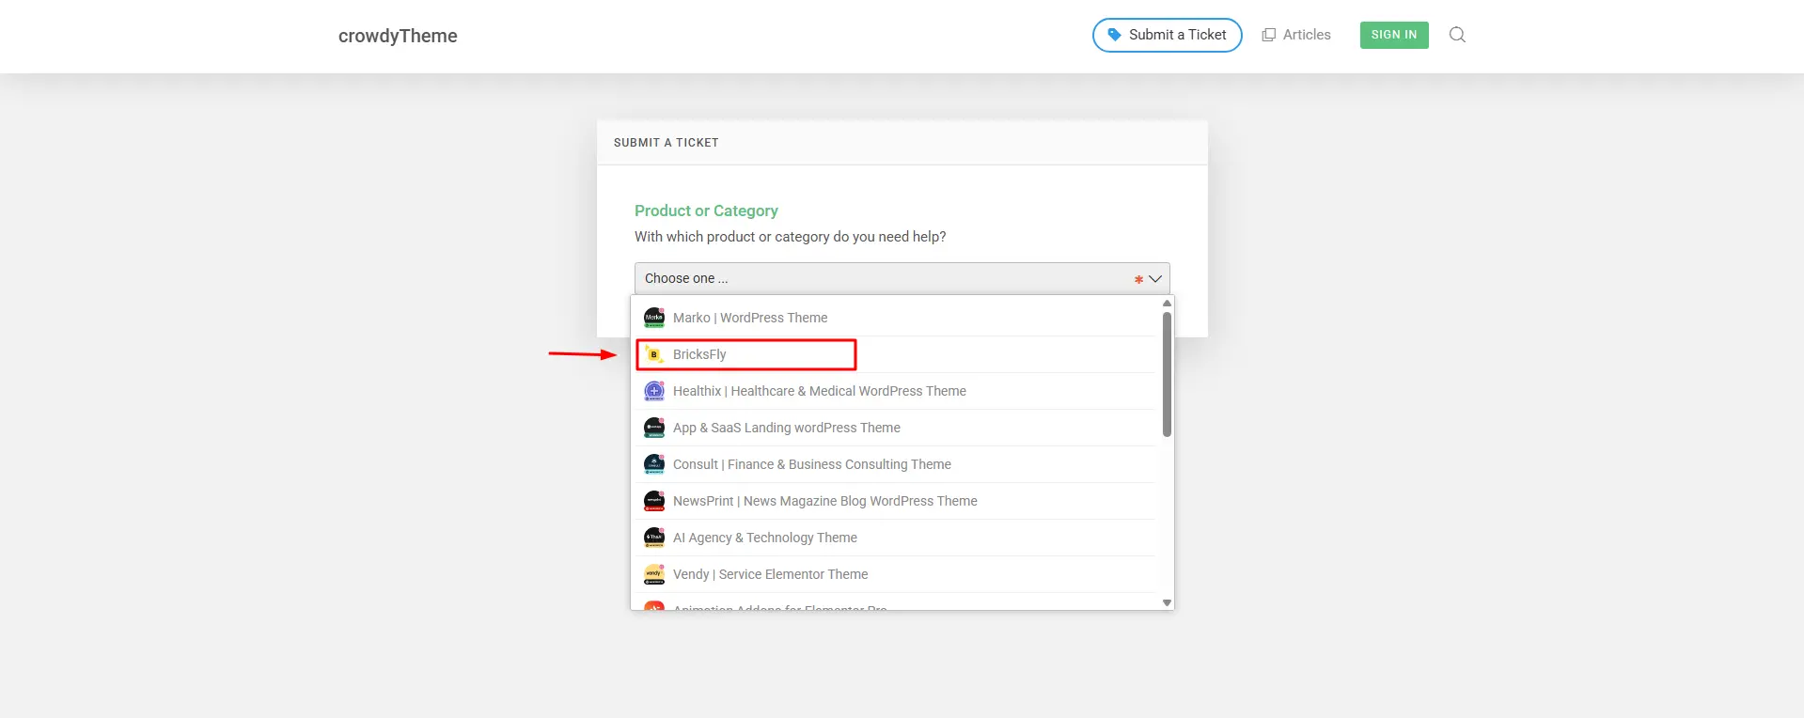Click the search magnifier icon in header

[1457, 35]
